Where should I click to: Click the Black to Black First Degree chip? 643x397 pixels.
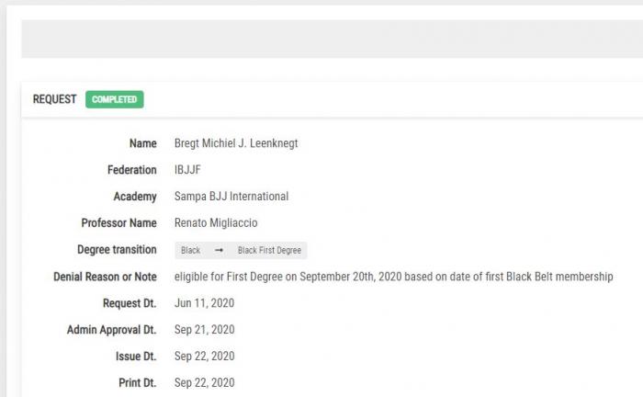(x=241, y=250)
